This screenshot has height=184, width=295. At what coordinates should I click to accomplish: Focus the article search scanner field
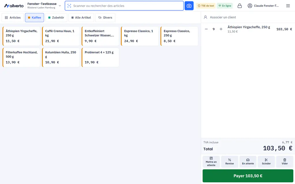pos(124,6)
